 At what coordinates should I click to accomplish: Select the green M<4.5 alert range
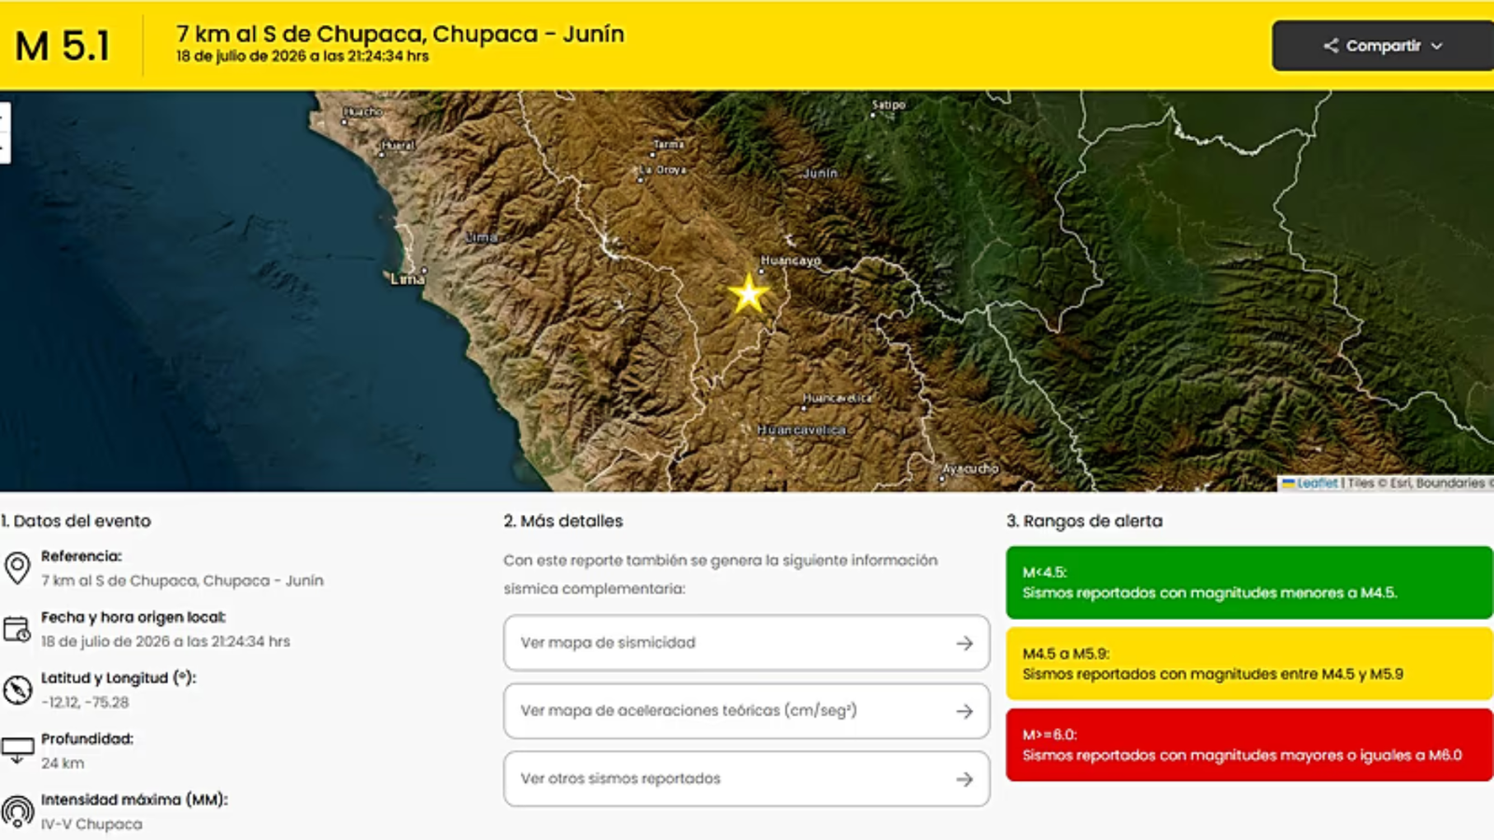pos(1249,582)
